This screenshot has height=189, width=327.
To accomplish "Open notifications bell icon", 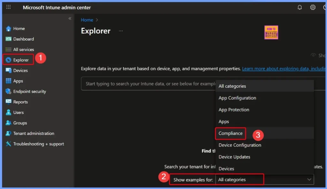I will pyautogui.click(x=300, y=7).
